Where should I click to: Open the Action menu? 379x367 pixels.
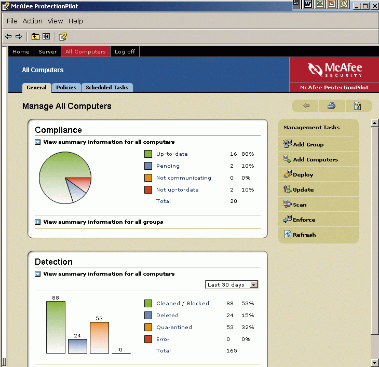32,21
